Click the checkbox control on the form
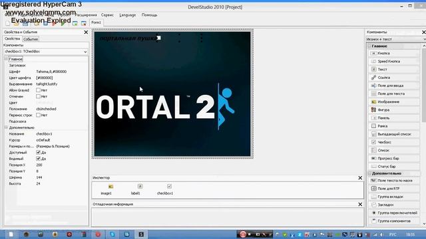 (x=159, y=38)
